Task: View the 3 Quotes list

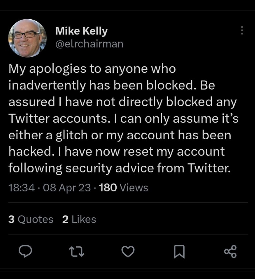Action: [31, 219]
